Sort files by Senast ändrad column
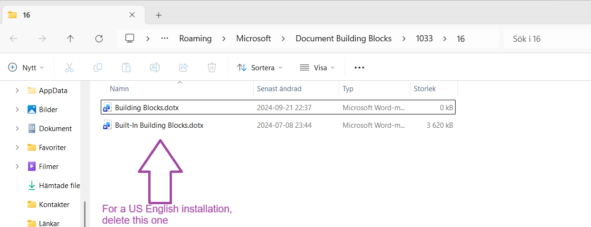 coord(279,89)
